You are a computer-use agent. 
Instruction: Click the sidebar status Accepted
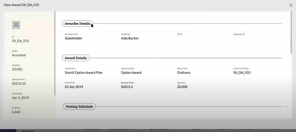(x=19, y=55)
